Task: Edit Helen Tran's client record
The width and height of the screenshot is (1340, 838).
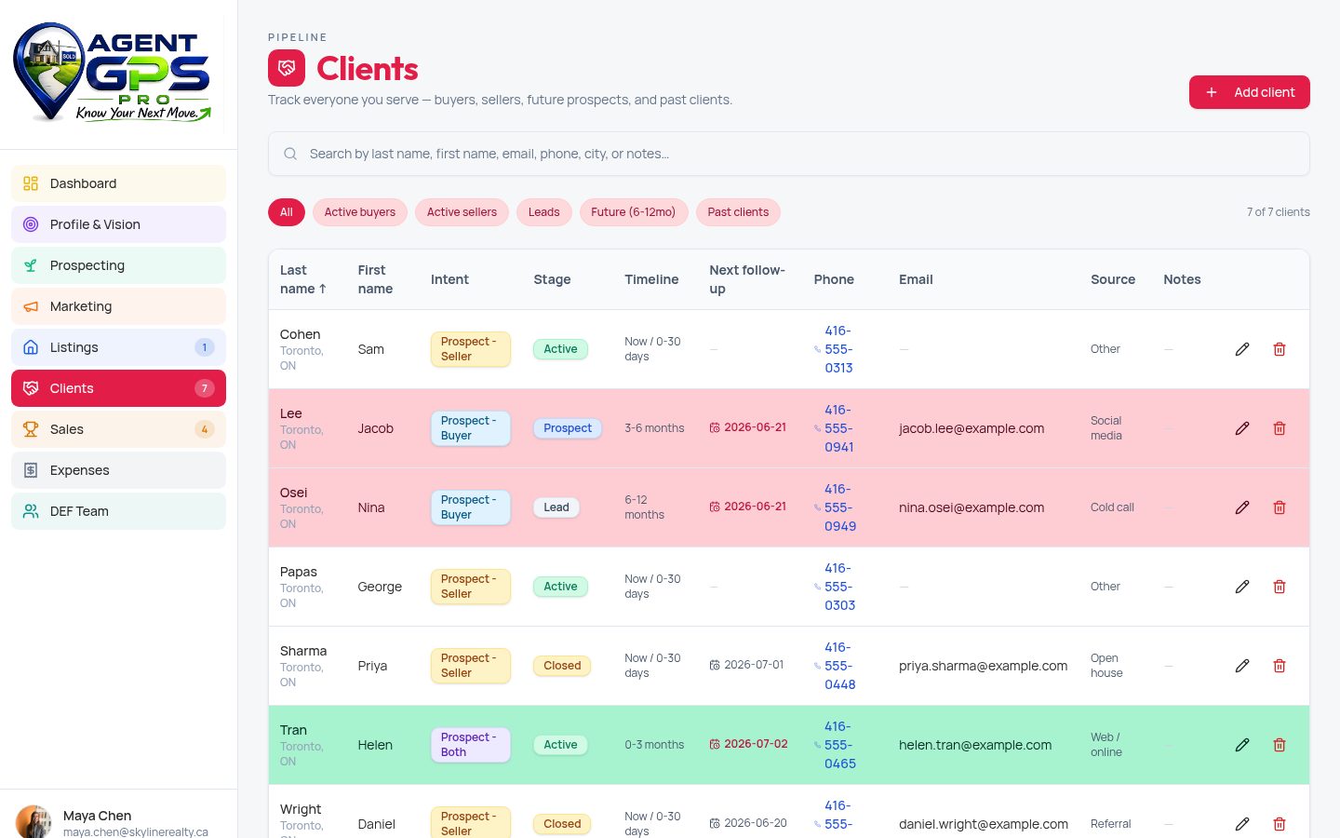Action: pos(1242,745)
